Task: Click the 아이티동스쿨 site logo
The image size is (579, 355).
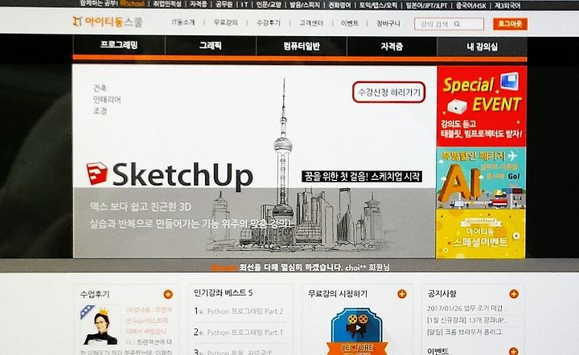Action: pyautogui.click(x=108, y=22)
